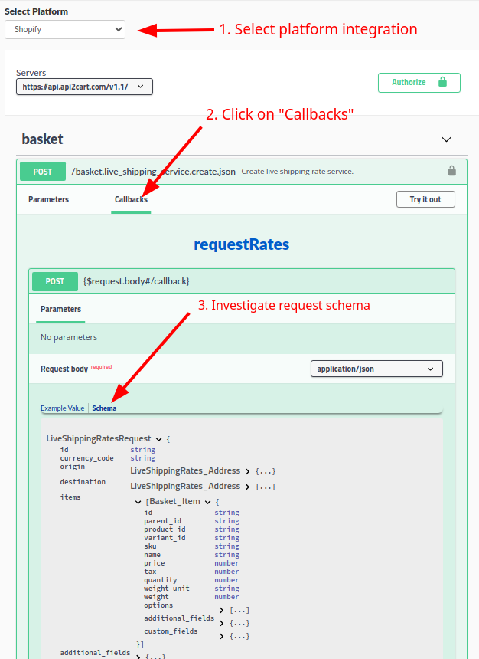479x659 pixels.
Task: Expand the options array arrow
Action: [x=222, y=610]
